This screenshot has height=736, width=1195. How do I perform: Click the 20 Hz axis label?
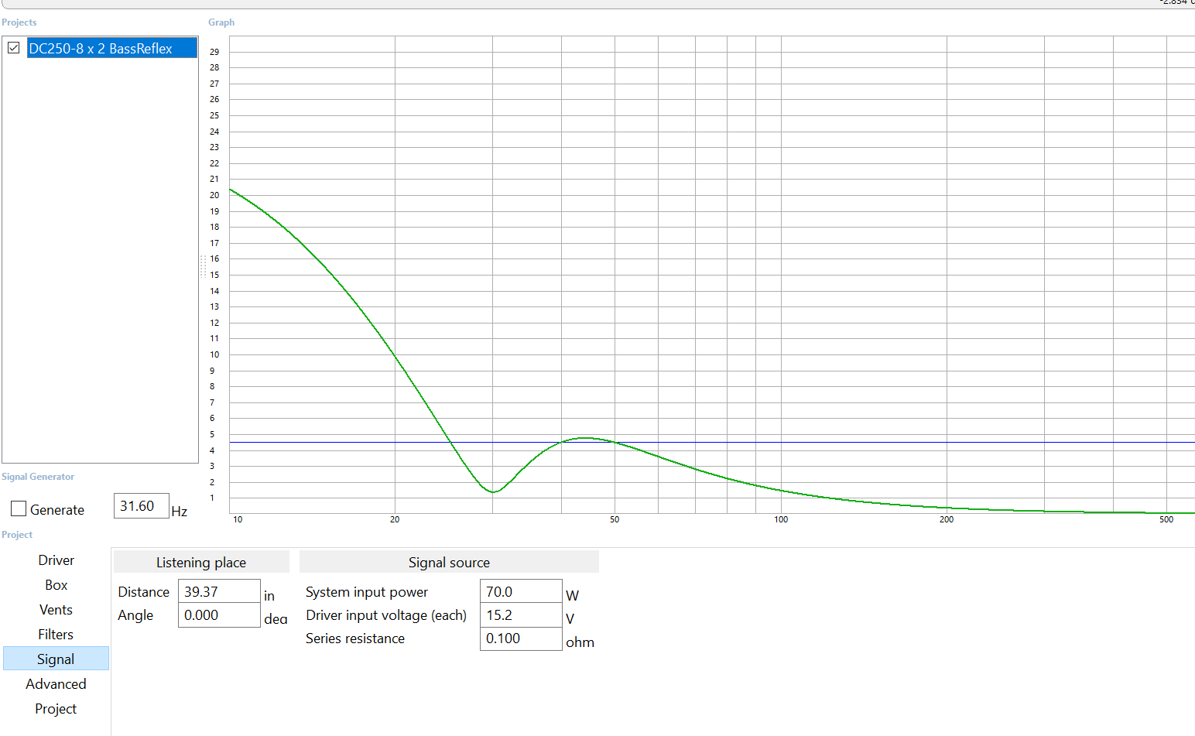pos(395,519)
